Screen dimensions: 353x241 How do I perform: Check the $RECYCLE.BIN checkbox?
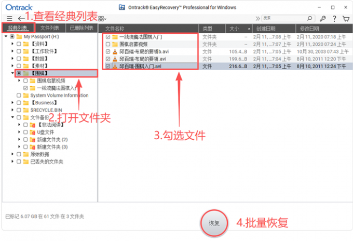pyautogui.click(x=19, y=110)
